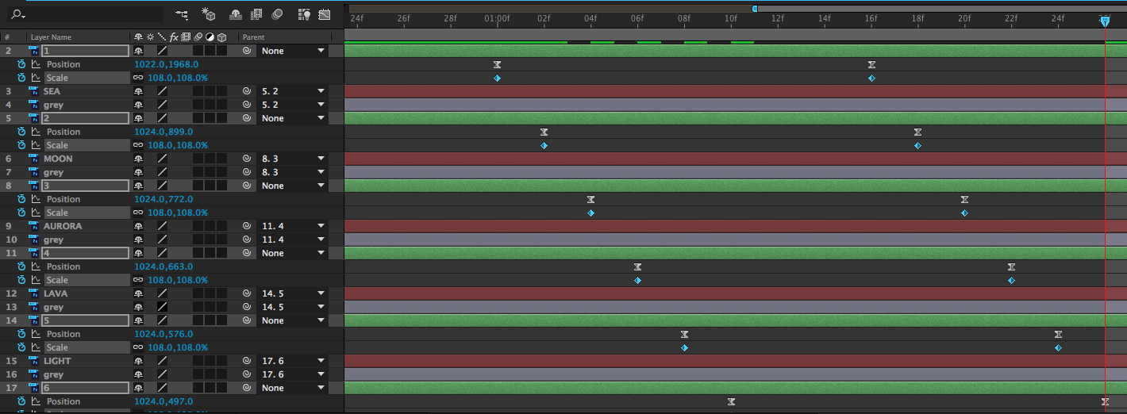Select layer 4 Scale keyframe at 22f

point(1011,280)
